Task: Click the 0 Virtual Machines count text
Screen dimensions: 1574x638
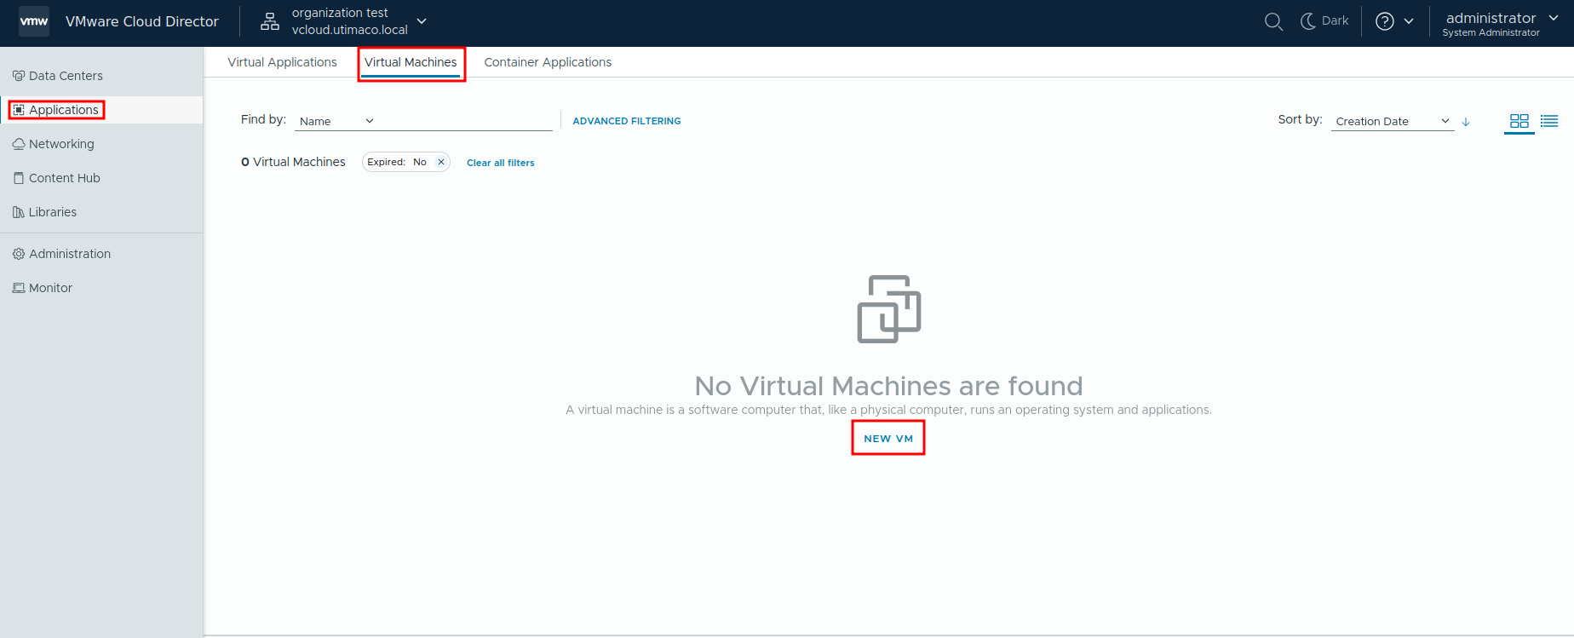Action: (293, 162)
